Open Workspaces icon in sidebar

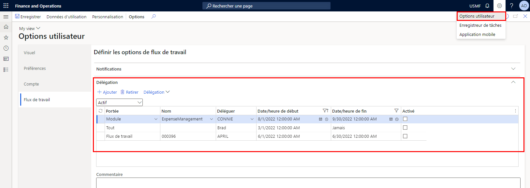tap(6, 59)
